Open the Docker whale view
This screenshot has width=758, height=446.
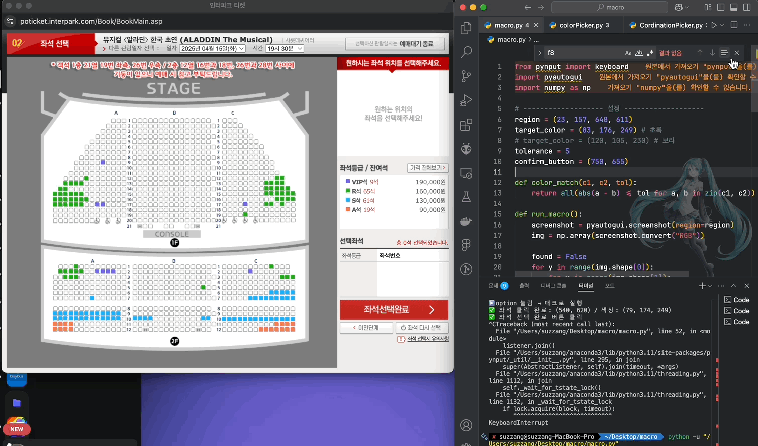pyautogui.click(x=466, y=221)
